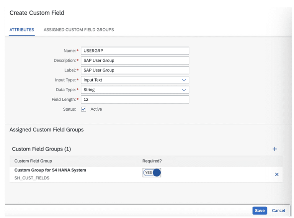Select the Custom Field Group column header
The image size is (294, 218).
click(x=33, y=161)
